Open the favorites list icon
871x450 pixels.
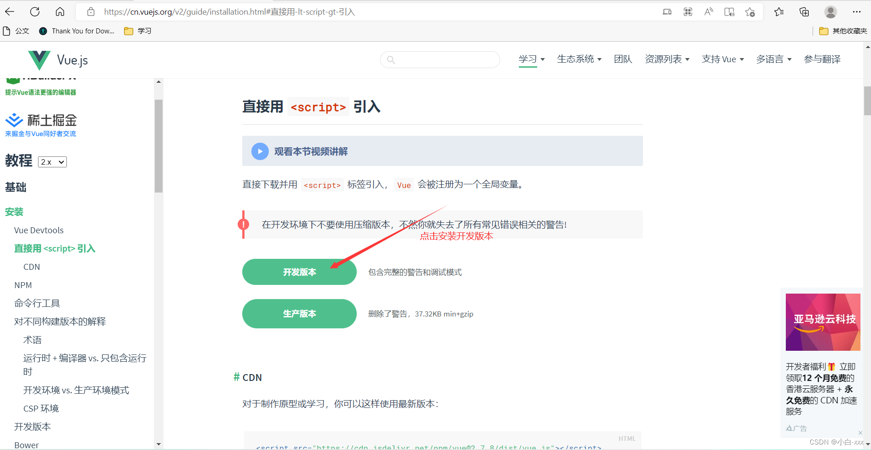(779, 12)
